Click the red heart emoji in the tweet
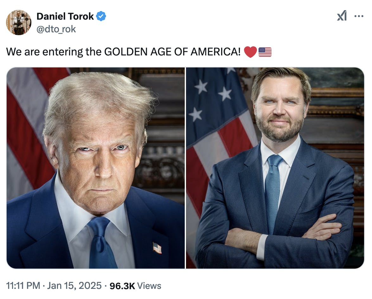 pyautogui.click(x=250, y=51)
